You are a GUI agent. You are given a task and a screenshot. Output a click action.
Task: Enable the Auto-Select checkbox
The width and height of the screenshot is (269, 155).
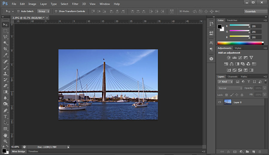point(18,11)
